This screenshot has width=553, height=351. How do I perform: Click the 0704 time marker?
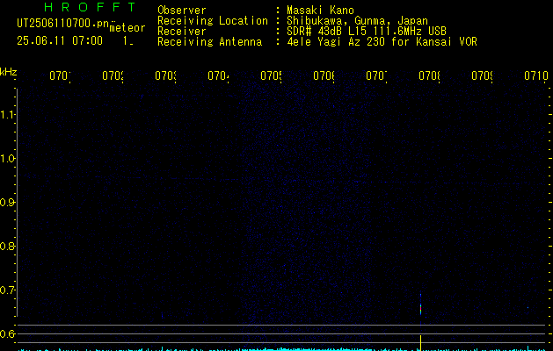[218, 75]
